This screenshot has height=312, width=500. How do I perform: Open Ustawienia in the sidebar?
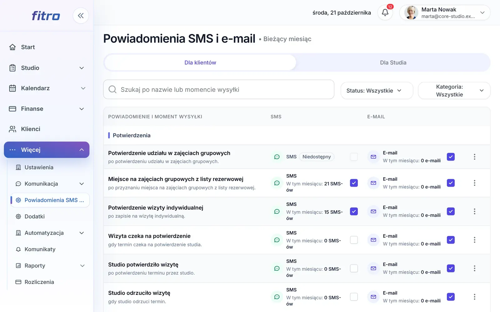coord(50,167)
